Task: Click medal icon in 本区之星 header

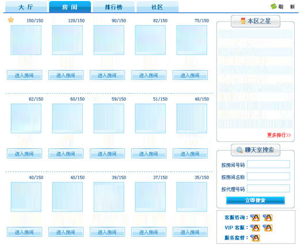Action: (243, 21)
